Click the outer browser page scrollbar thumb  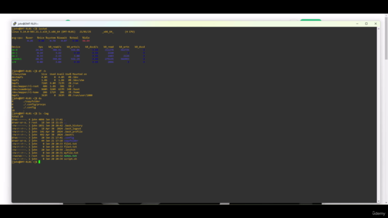pyautogui.click(x=386, y=38)
